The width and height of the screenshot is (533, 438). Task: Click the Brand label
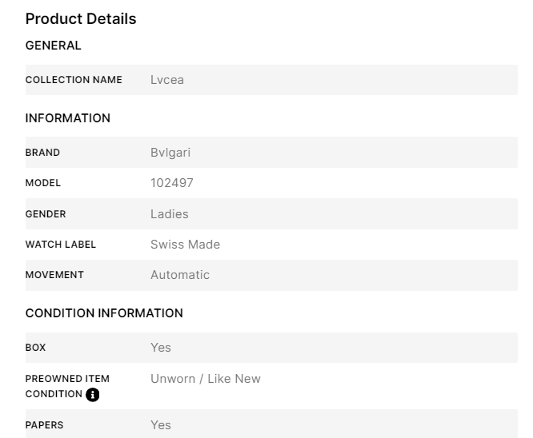point(42,153)
